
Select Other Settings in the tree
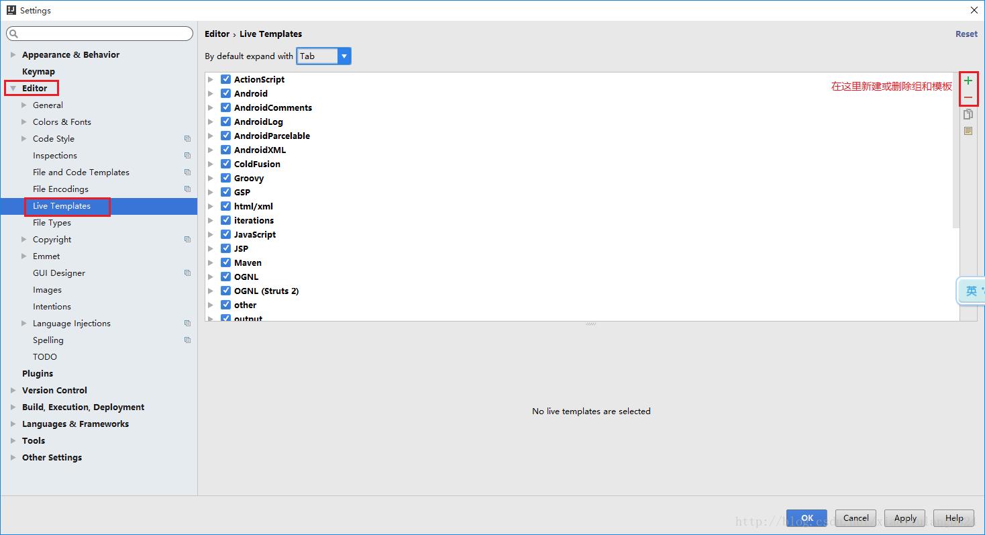(x=52, y=458)
